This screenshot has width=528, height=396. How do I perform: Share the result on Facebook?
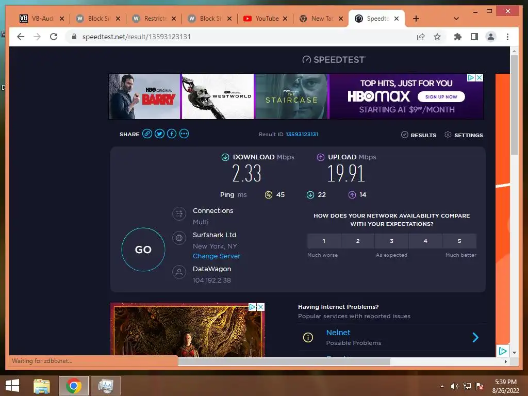[x=172, y=134]
